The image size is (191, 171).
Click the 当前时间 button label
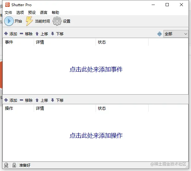42,21
